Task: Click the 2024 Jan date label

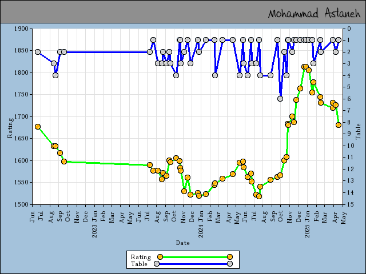Action: (201, 224)
